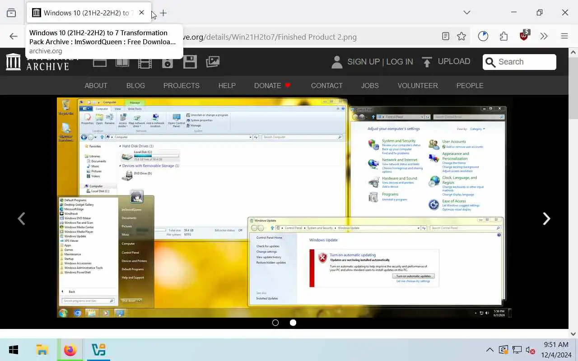This screenshot has width=578, height=361.
Task: Open the Web (Wayback) media icon
Action: click(x=99, y=62)
